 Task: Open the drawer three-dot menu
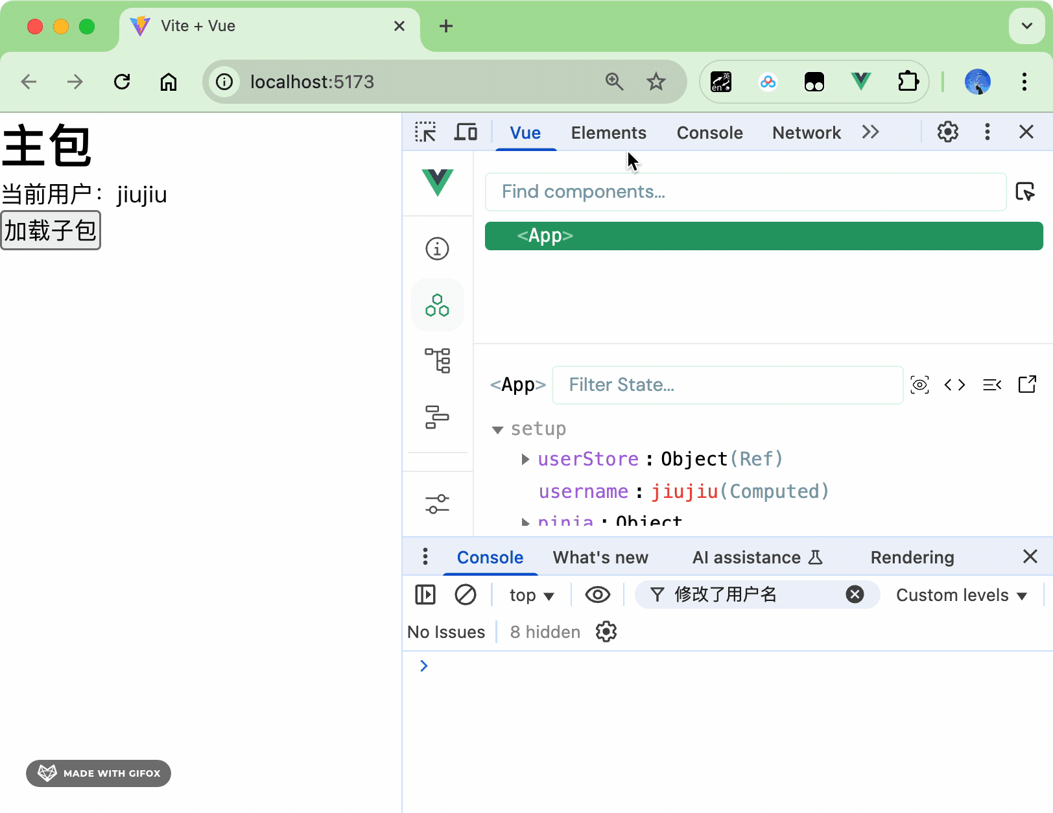point(425,557)
